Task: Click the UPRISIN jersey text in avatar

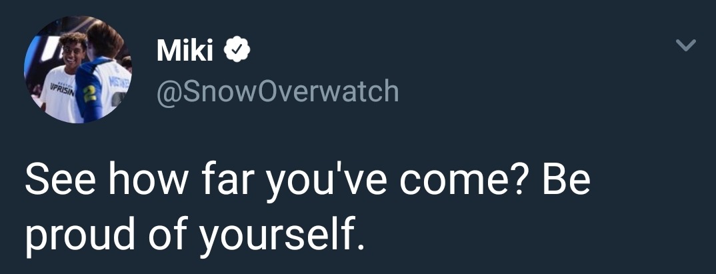Action: point(61,87)
